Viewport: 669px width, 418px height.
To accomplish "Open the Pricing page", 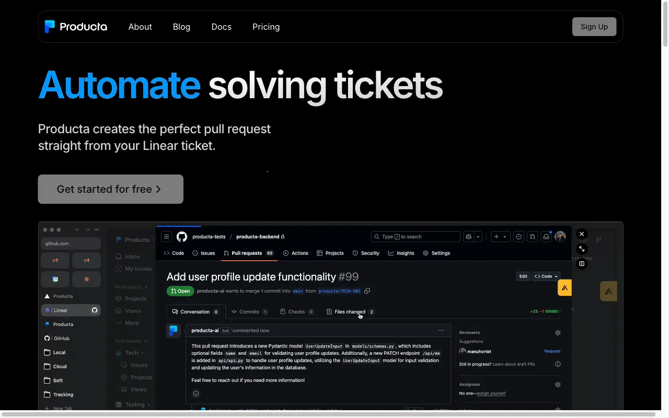I will pyautogui.click(x=266, y=27).
